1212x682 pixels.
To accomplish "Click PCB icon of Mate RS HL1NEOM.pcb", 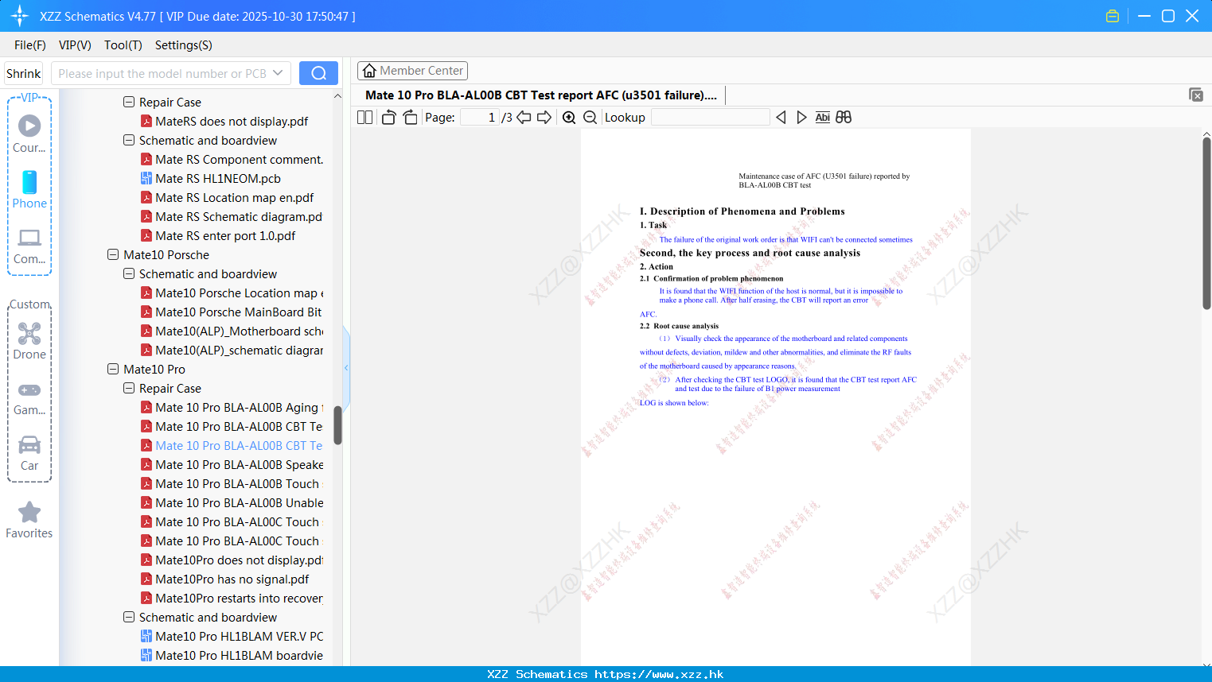I will click(146, 179).
